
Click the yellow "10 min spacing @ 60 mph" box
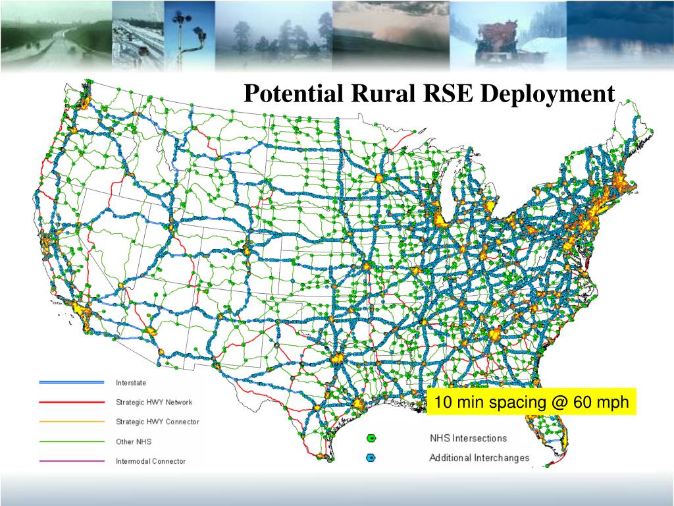[x=531, y=402]
